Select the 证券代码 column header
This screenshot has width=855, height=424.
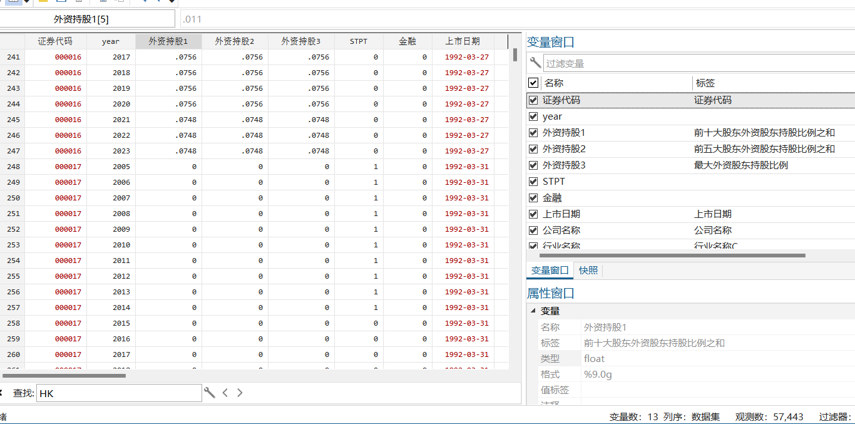[x=55, y=41]
